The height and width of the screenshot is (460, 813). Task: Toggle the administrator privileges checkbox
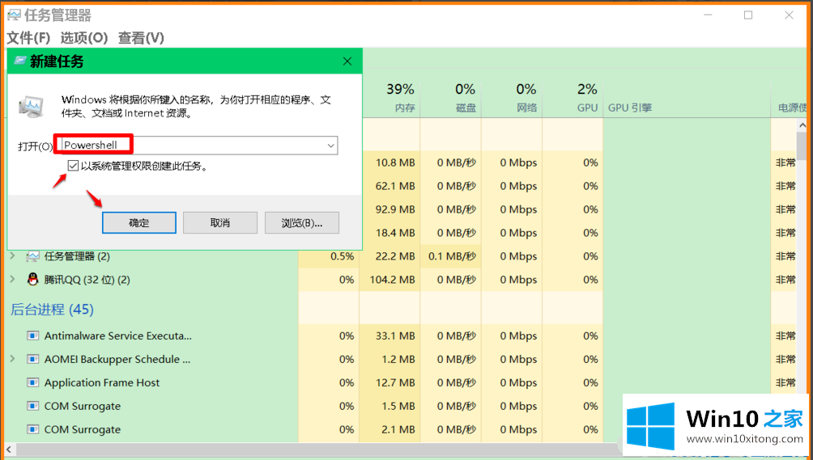coord(74,166)
